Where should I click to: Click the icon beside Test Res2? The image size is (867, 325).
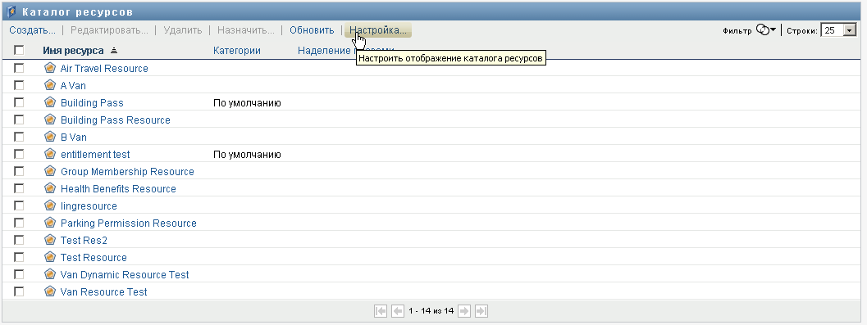point(50,240)
